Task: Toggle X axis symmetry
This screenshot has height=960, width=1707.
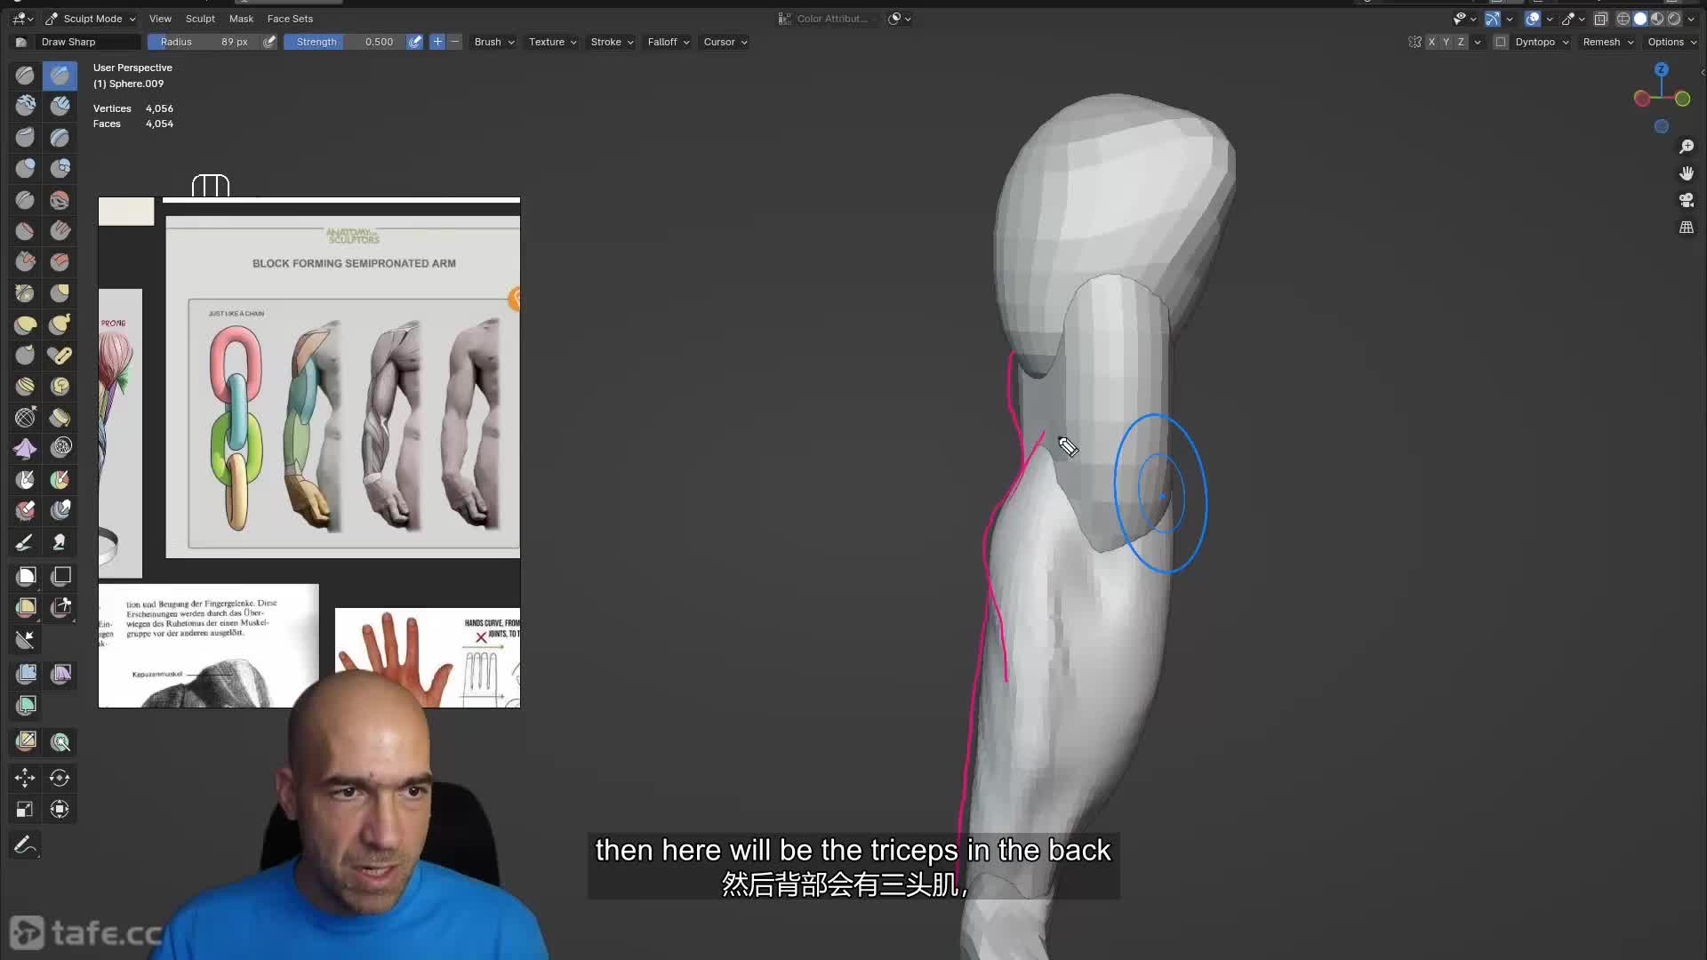Action: pos(1431,42)
